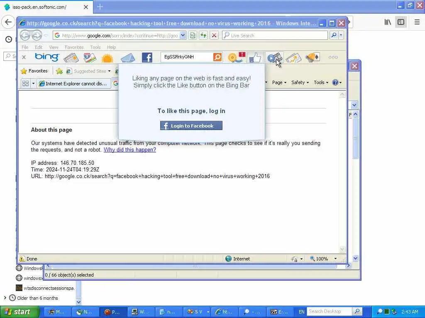Open the IE Quick Tabs grid icon
425x318 pixels.
point(25,83)
